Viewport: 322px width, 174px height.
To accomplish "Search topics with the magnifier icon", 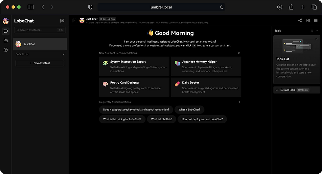I will pyautogui.click(x=312, y=31).
